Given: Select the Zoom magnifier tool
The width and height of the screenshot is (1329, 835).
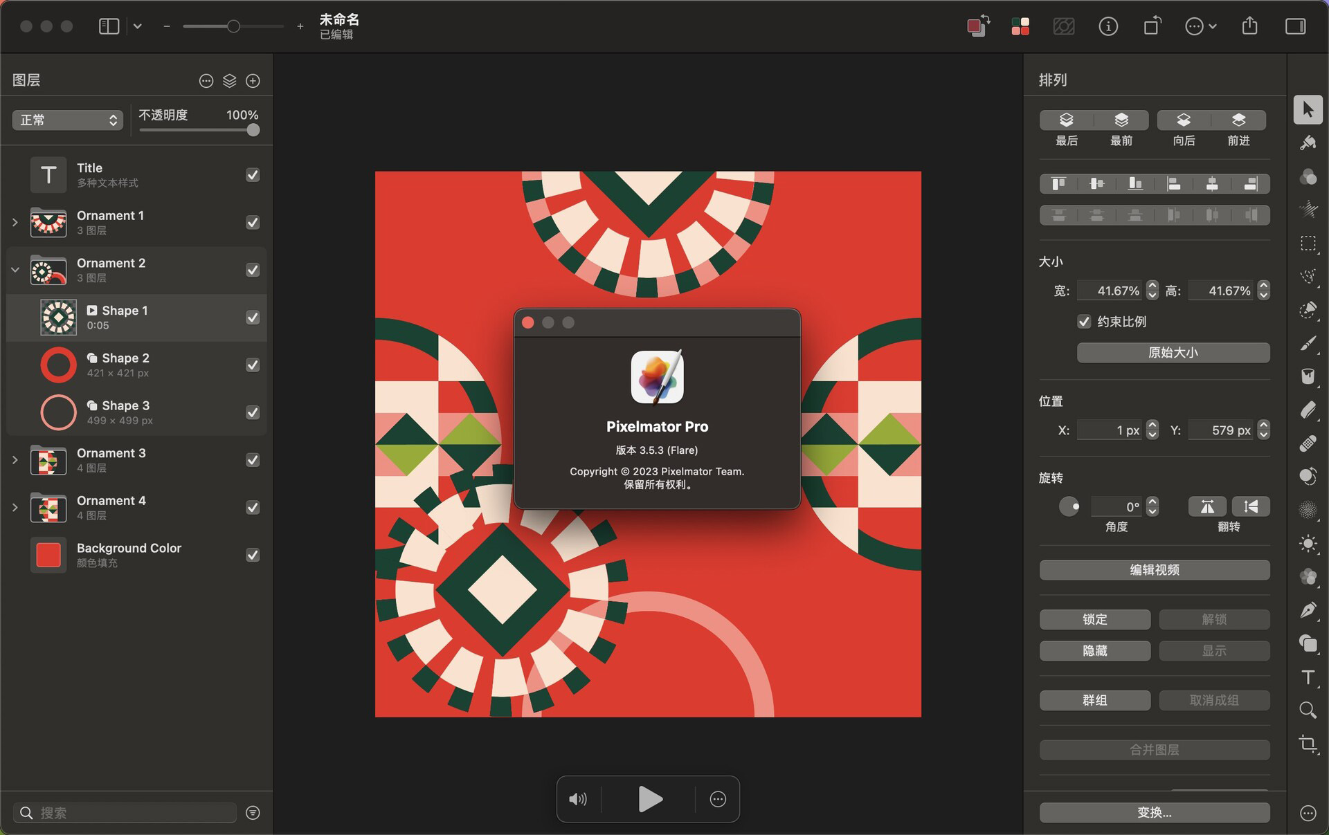Looking at the screenshot, I should pyautogui.click(x=1308, y=710).
